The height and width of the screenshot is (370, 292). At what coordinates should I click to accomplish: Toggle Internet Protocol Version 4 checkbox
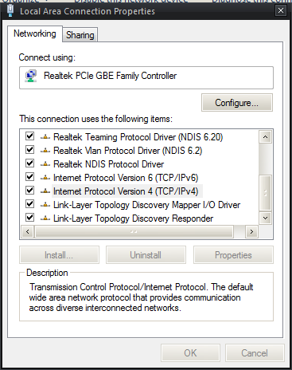point(29,191)
